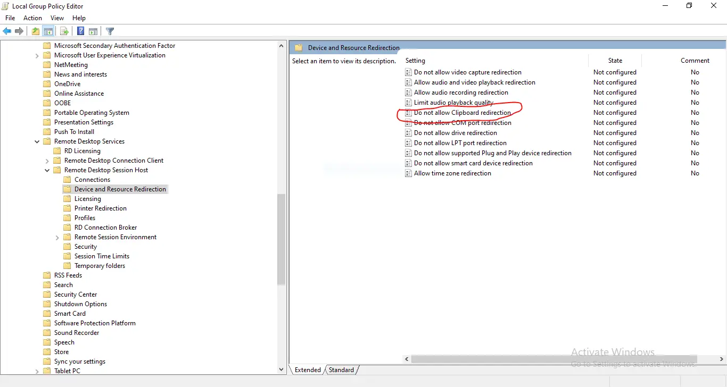Screen dimensions: 727x387
Task: Click the vertical scrollbar down arrow
Action: click(x=281, y=369)
